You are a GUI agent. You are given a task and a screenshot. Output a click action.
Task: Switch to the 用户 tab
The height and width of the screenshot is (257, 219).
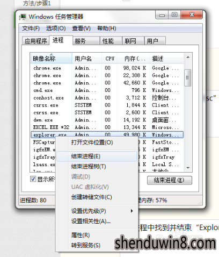(155, 41)
